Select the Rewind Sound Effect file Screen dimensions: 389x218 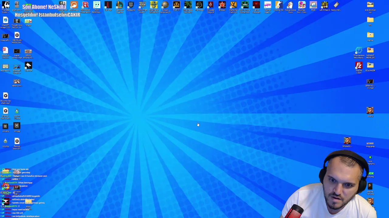(x=17, y=144)
